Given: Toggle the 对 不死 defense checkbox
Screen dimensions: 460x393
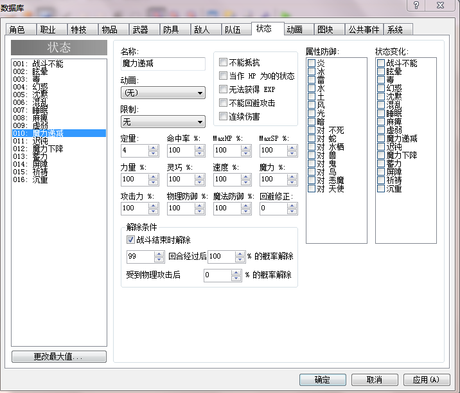Looking at the screenshot, I should pyautogui.click(x=312, y=130).
